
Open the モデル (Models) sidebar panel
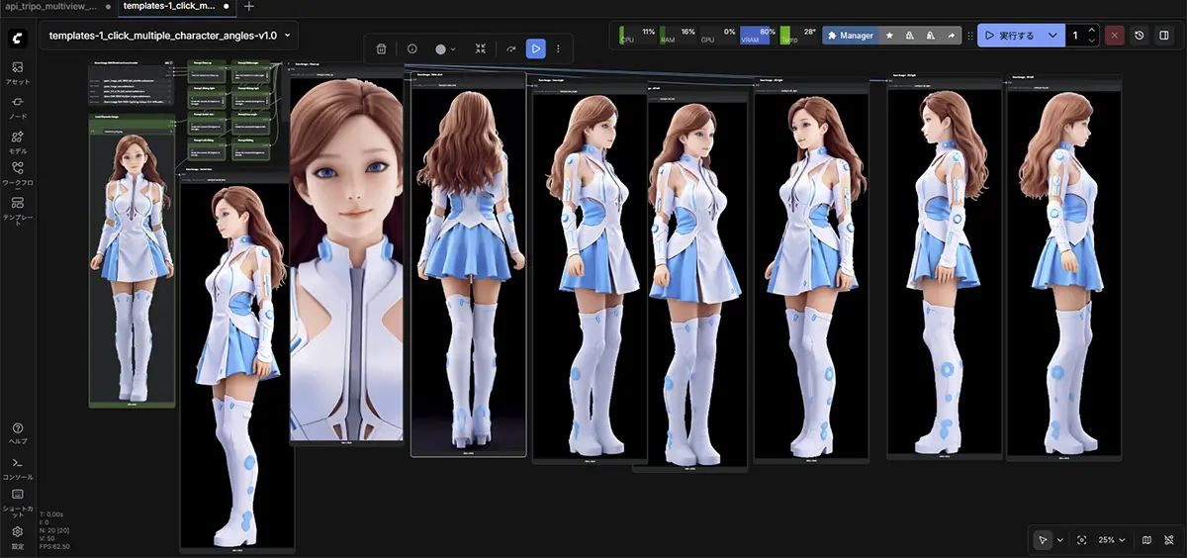pyautogui.click(x=17, y=142)
